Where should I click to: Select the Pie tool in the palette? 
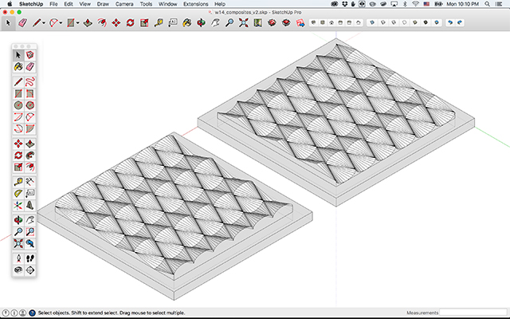[30, 128]
